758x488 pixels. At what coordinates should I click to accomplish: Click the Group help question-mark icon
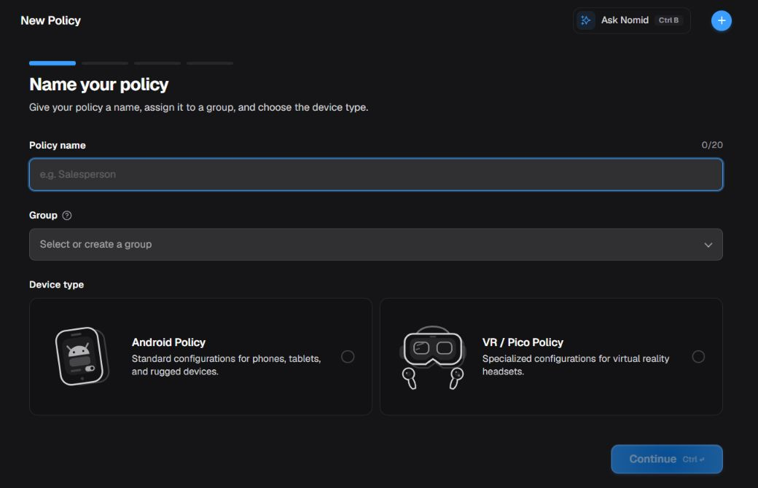[x=67, y=216]
